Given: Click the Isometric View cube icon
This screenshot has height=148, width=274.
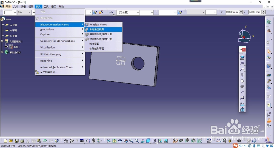Looking at the screenshot, I should tap(148, 141).
